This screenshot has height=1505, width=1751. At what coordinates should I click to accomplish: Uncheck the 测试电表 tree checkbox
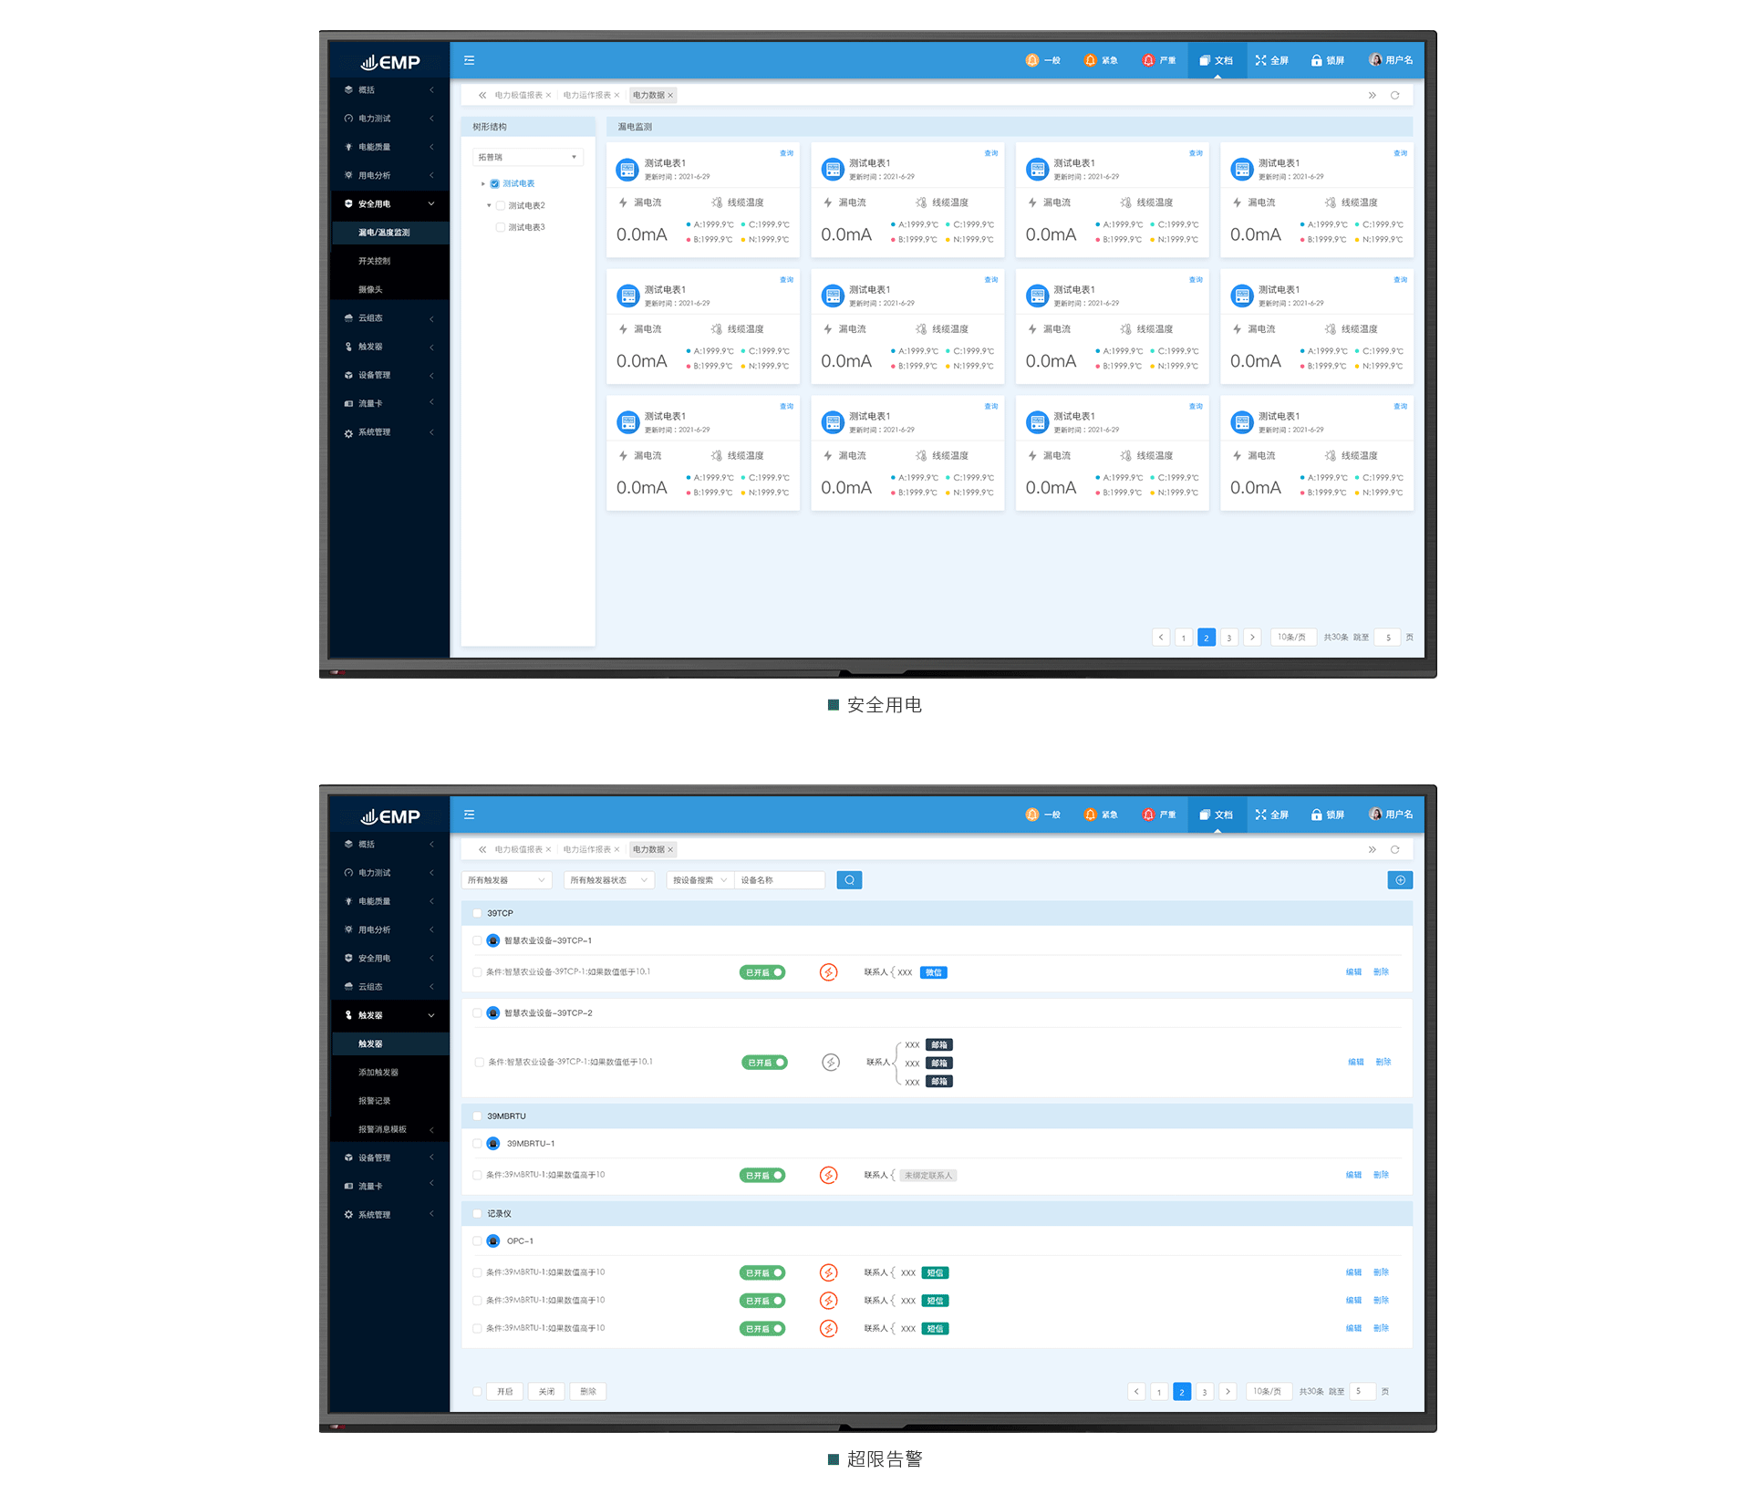pos(495,183)
